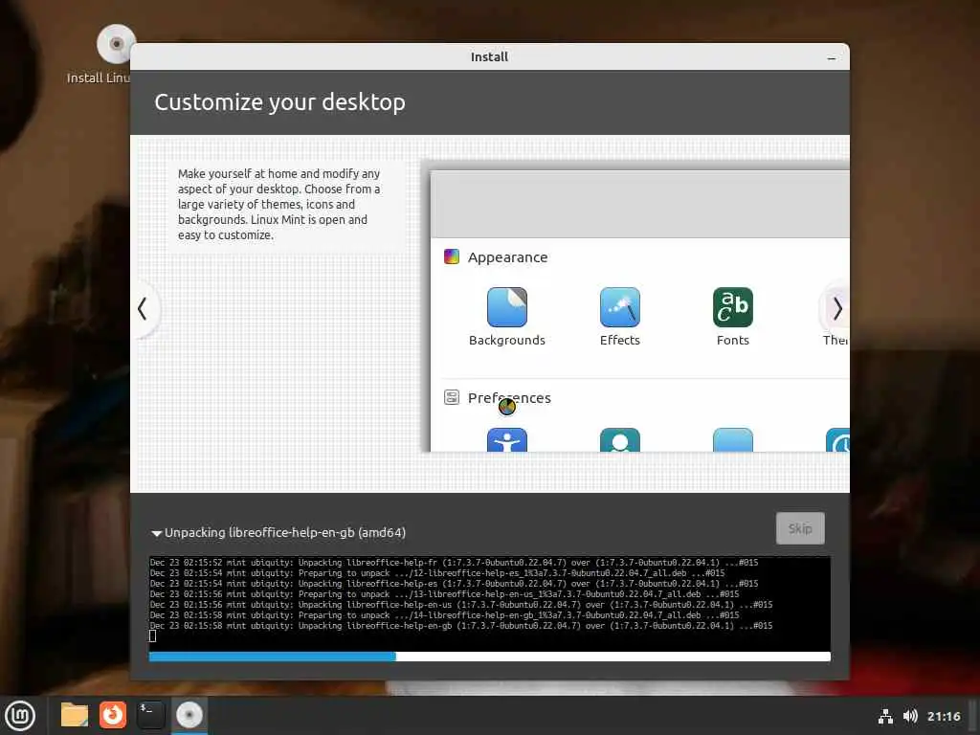Click the blank blue preferences icon

(x=732, y=439)
